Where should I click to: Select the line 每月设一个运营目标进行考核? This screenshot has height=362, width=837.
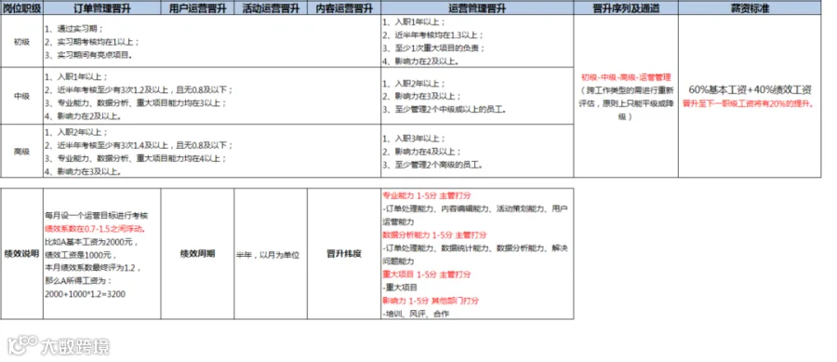point(97,216)
